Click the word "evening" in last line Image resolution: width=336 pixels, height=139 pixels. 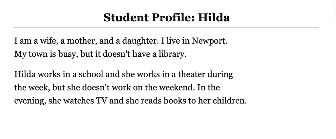coord(29,100)
